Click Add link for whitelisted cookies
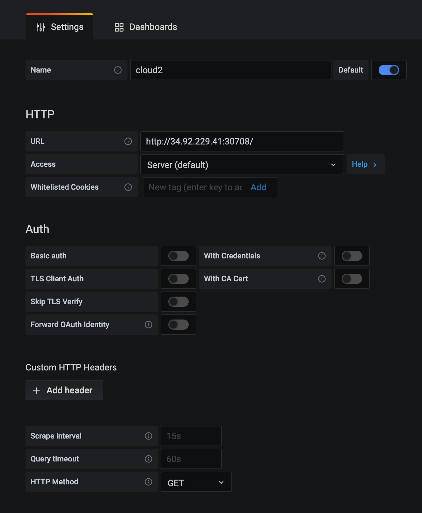Screen dimensions: 422x513 point(258,187)
